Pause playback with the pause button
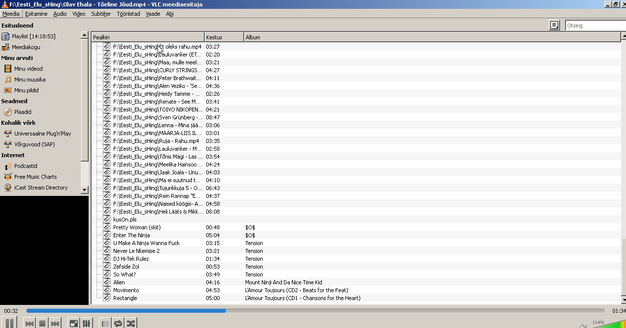The height and width of the screenshot is (328, 626). [x=9, y=324]
